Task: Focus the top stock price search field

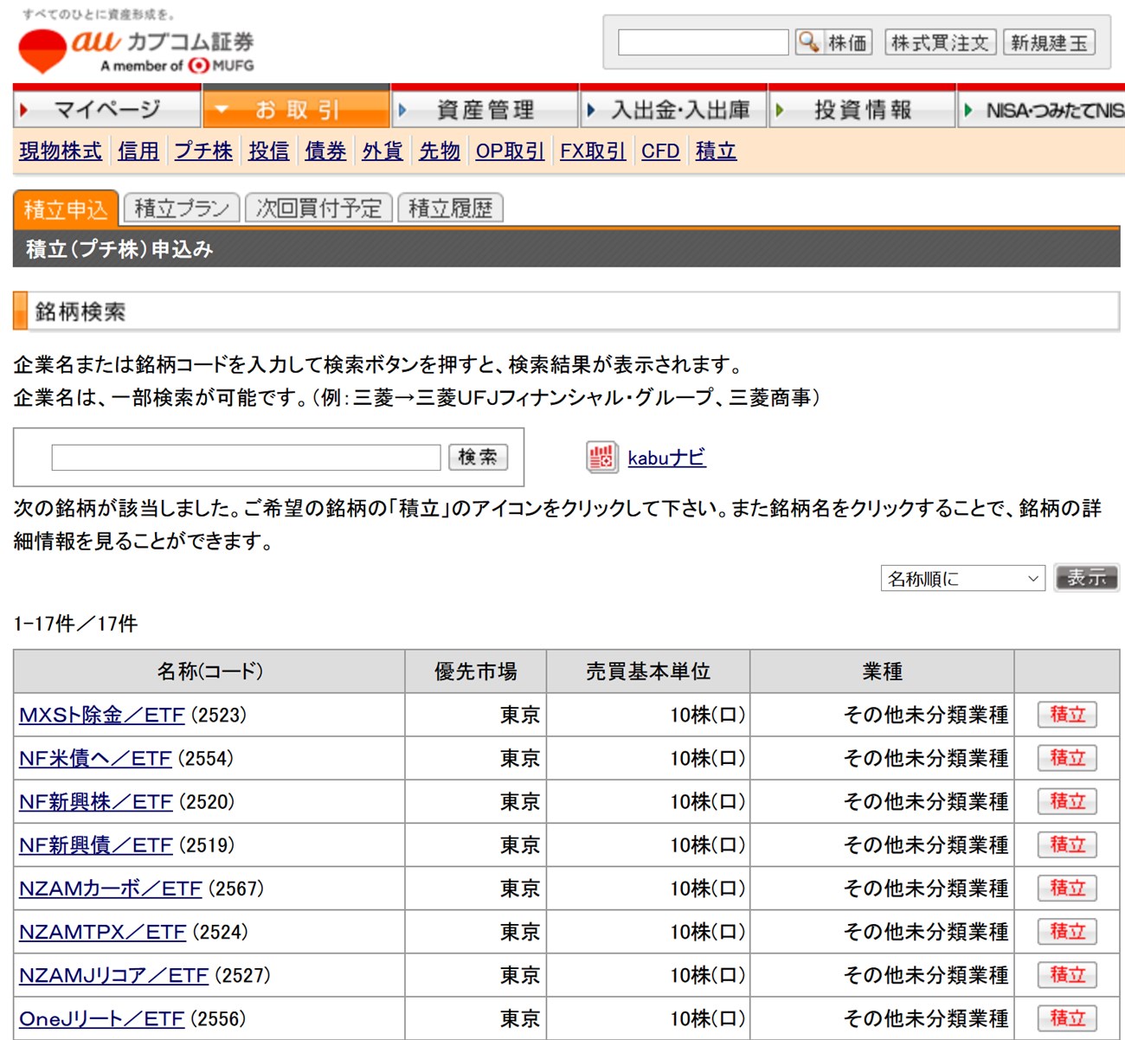Action: pyautogui.click(x=703, y=42)
